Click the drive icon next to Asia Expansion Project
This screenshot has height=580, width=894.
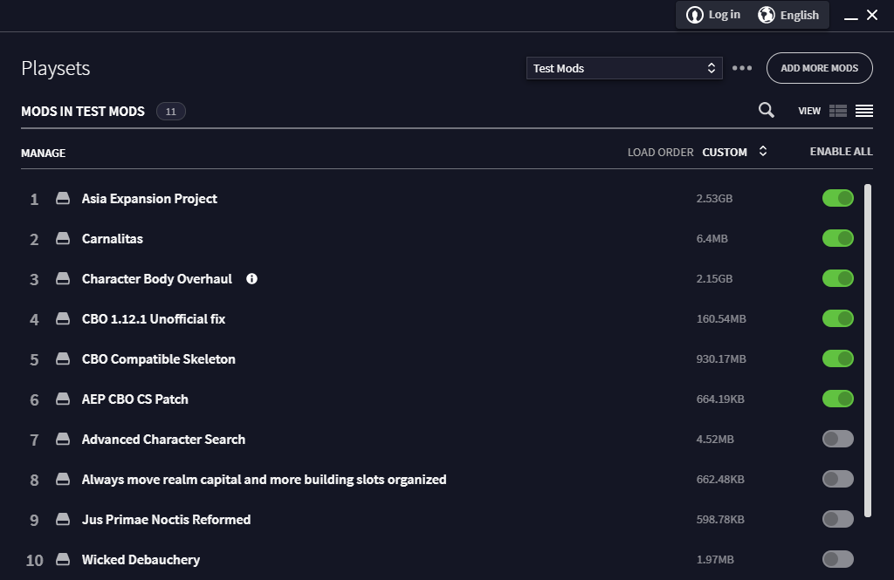point(63,199)
